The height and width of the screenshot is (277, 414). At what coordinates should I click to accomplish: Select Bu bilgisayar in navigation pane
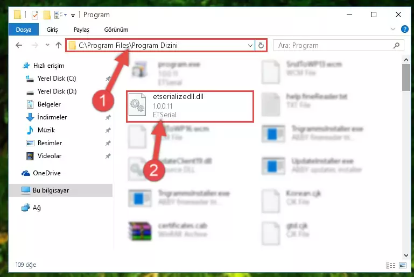coord(60,190)
